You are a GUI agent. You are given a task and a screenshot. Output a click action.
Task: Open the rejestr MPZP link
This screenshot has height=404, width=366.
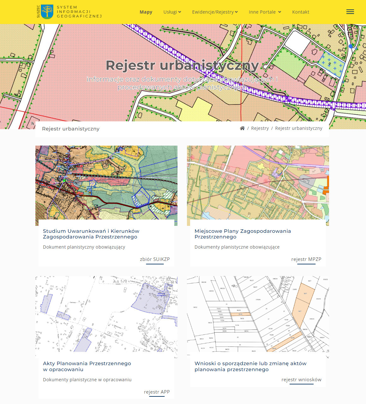pos(306,259)
